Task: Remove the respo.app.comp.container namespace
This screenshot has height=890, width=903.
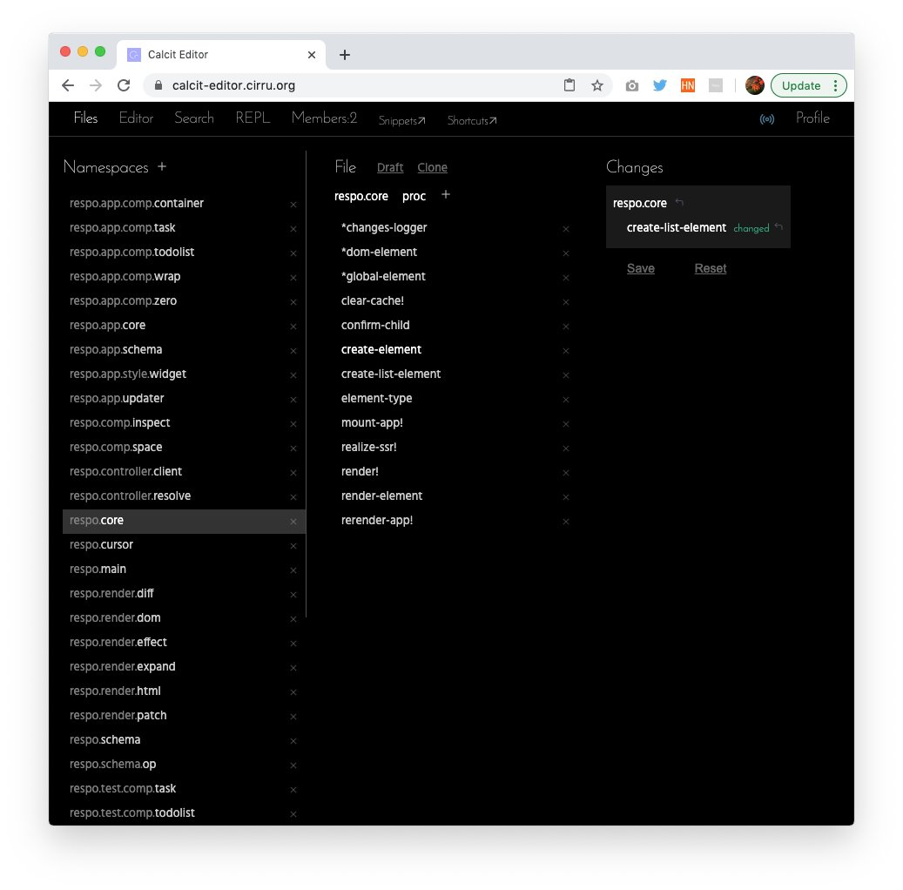Action: pyautogui.click(x=293, y=205)
